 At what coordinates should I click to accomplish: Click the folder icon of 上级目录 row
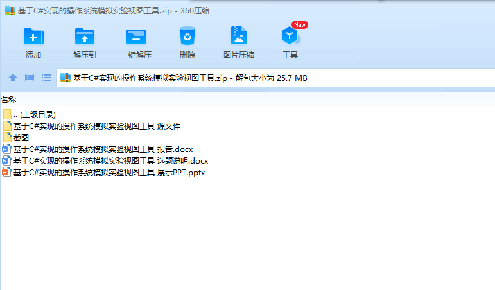[7, 115]
